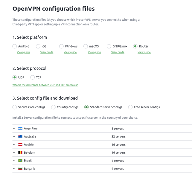The height and width of the screenshot is (174, 192).
Task: Click the Austria flag icon
Action: [x=20, y=144]
